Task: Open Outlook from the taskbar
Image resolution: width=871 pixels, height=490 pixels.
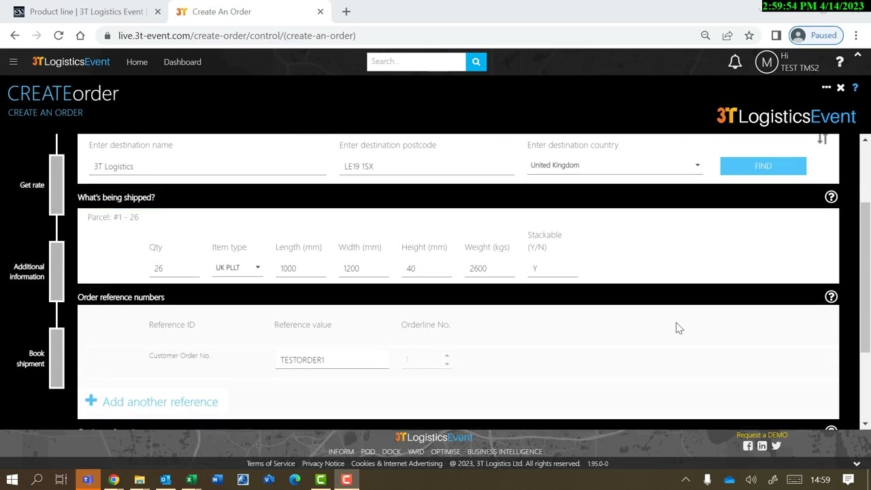Action: pos(165,480)
